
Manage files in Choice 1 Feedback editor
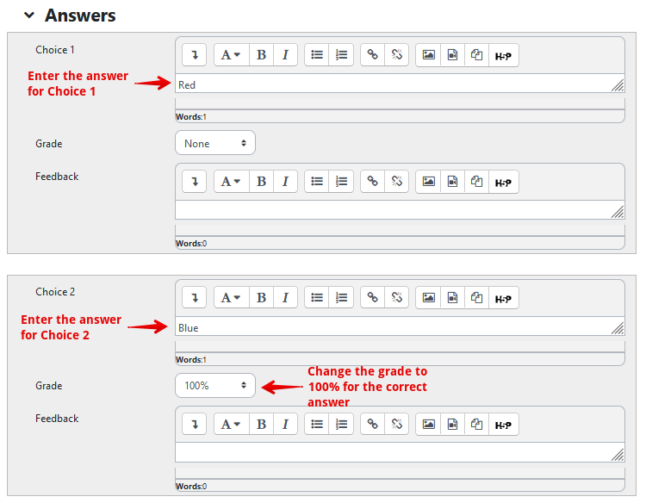coord(476,182)
